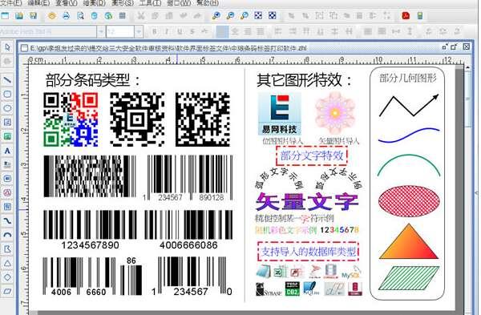The height and width of the screenshot is (315, 481).
Task: Select the green picture insert tool
Action: [x=7, y=136]
